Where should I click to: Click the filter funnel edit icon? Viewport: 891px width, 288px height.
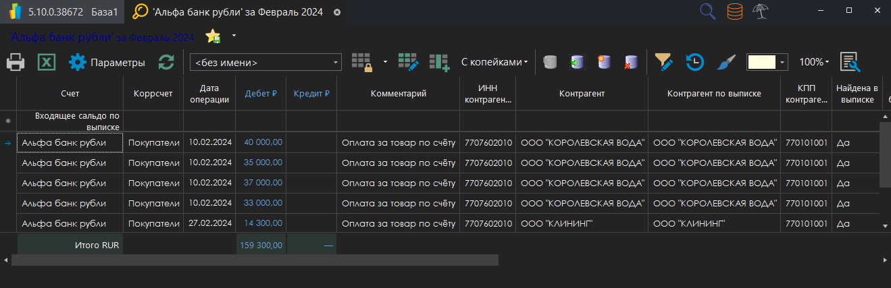[664, 62]
